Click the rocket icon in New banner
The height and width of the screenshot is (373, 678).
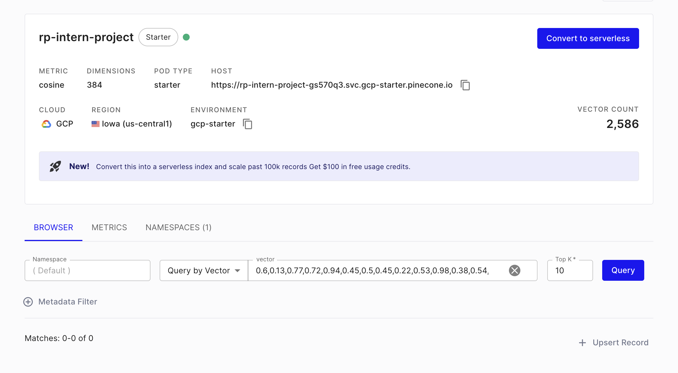pos(55,166)
